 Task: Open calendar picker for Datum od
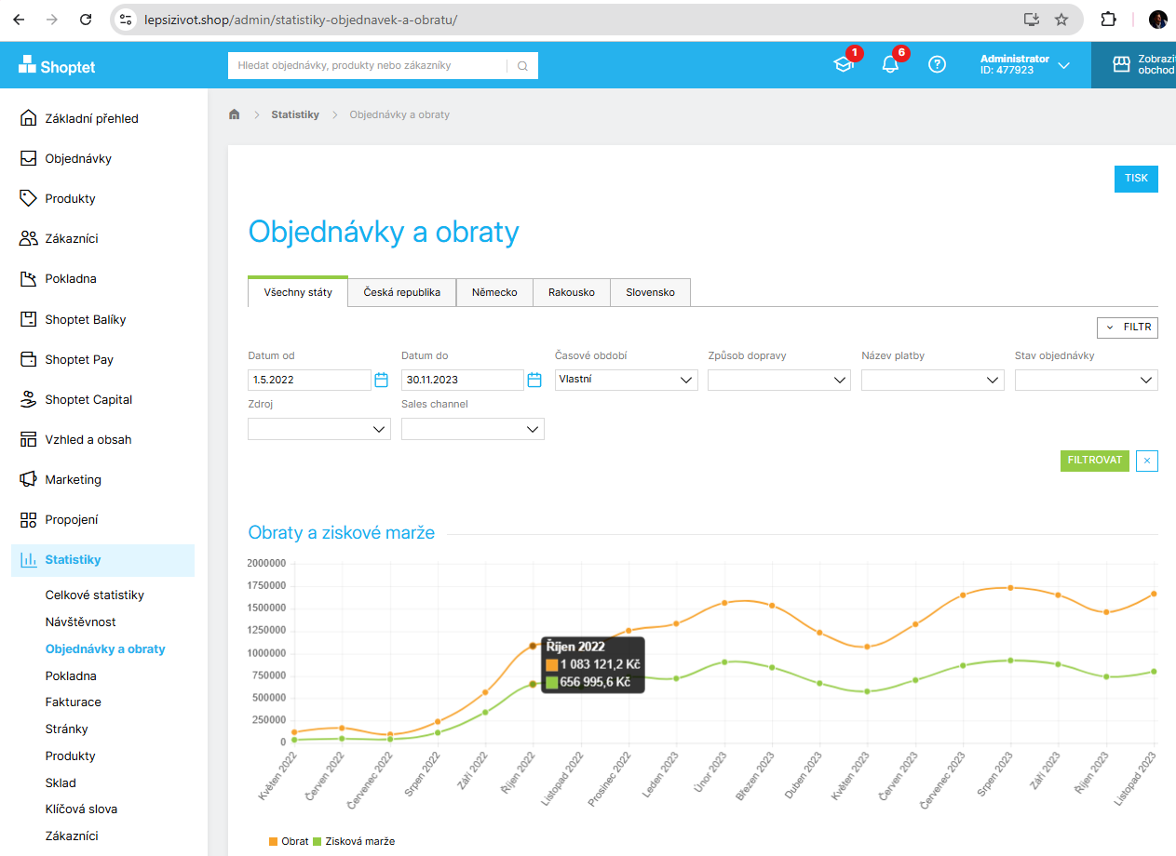click(x=381, y=380)
